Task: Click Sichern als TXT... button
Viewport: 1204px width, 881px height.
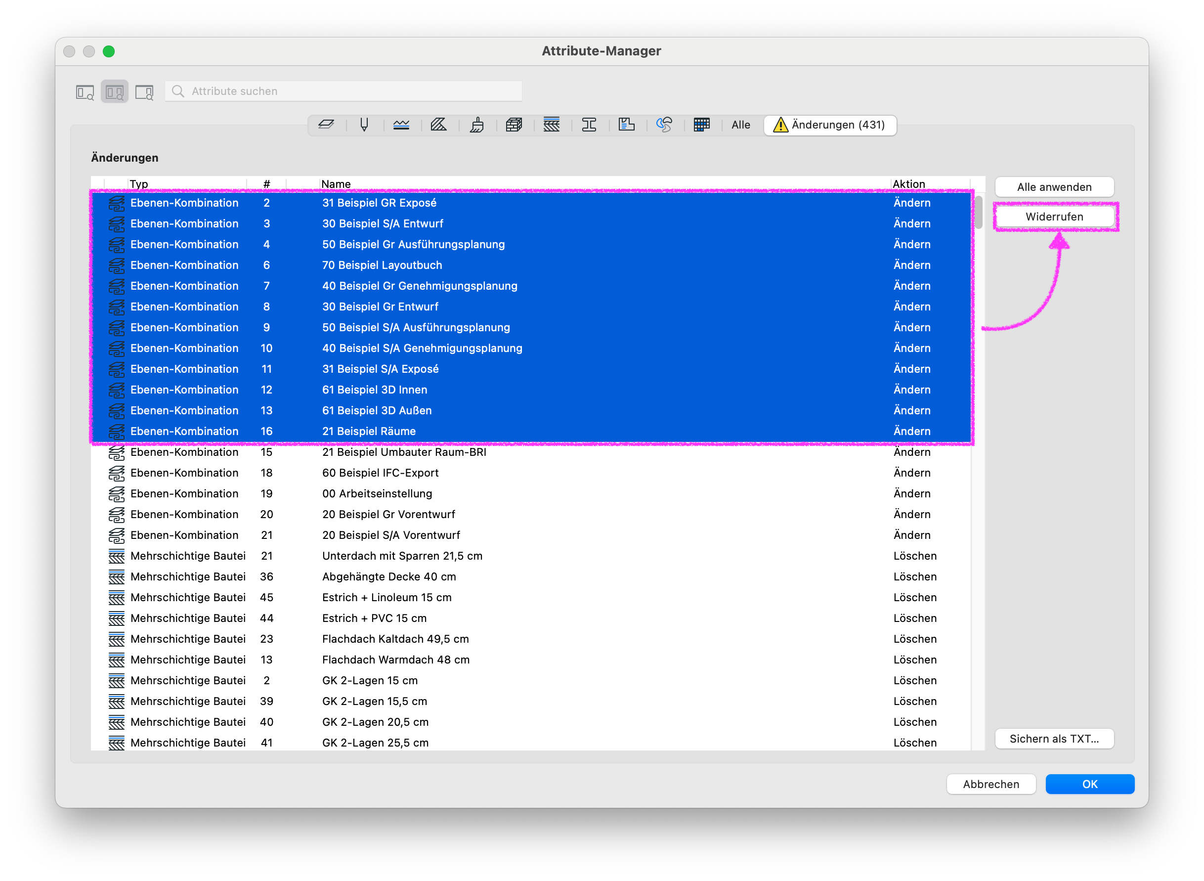Action: (x=1054, y=739)
